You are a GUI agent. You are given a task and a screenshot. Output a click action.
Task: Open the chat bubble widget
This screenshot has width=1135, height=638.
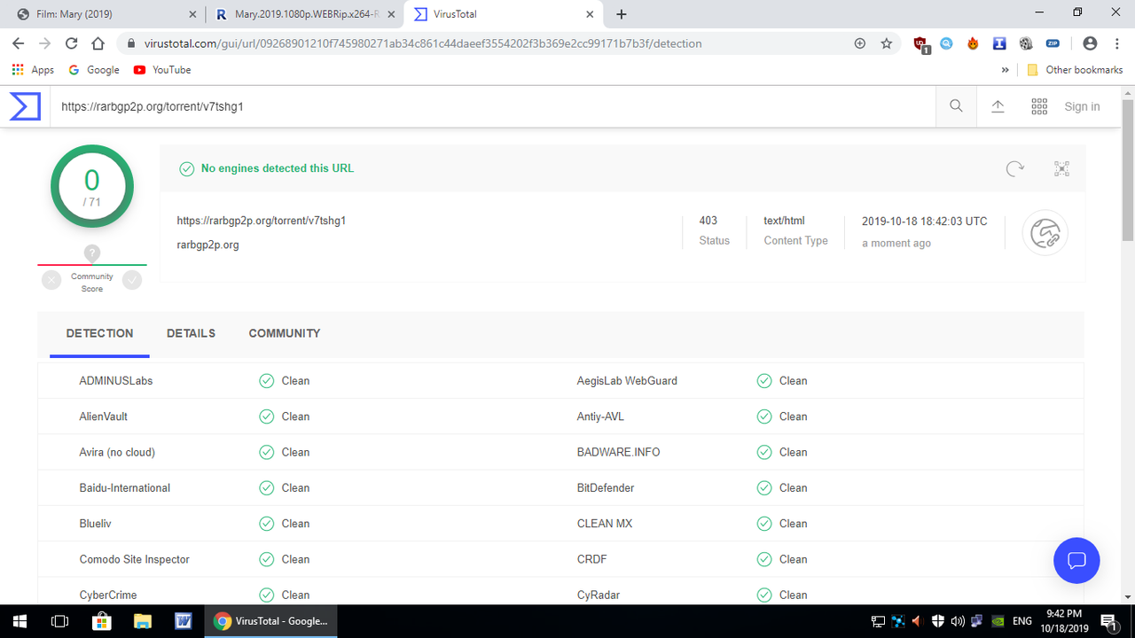tap(1076, 560)
